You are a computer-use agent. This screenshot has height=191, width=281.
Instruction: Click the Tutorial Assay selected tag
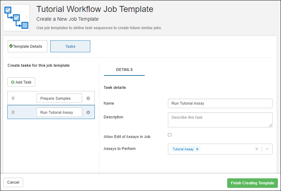click(183, 149)
